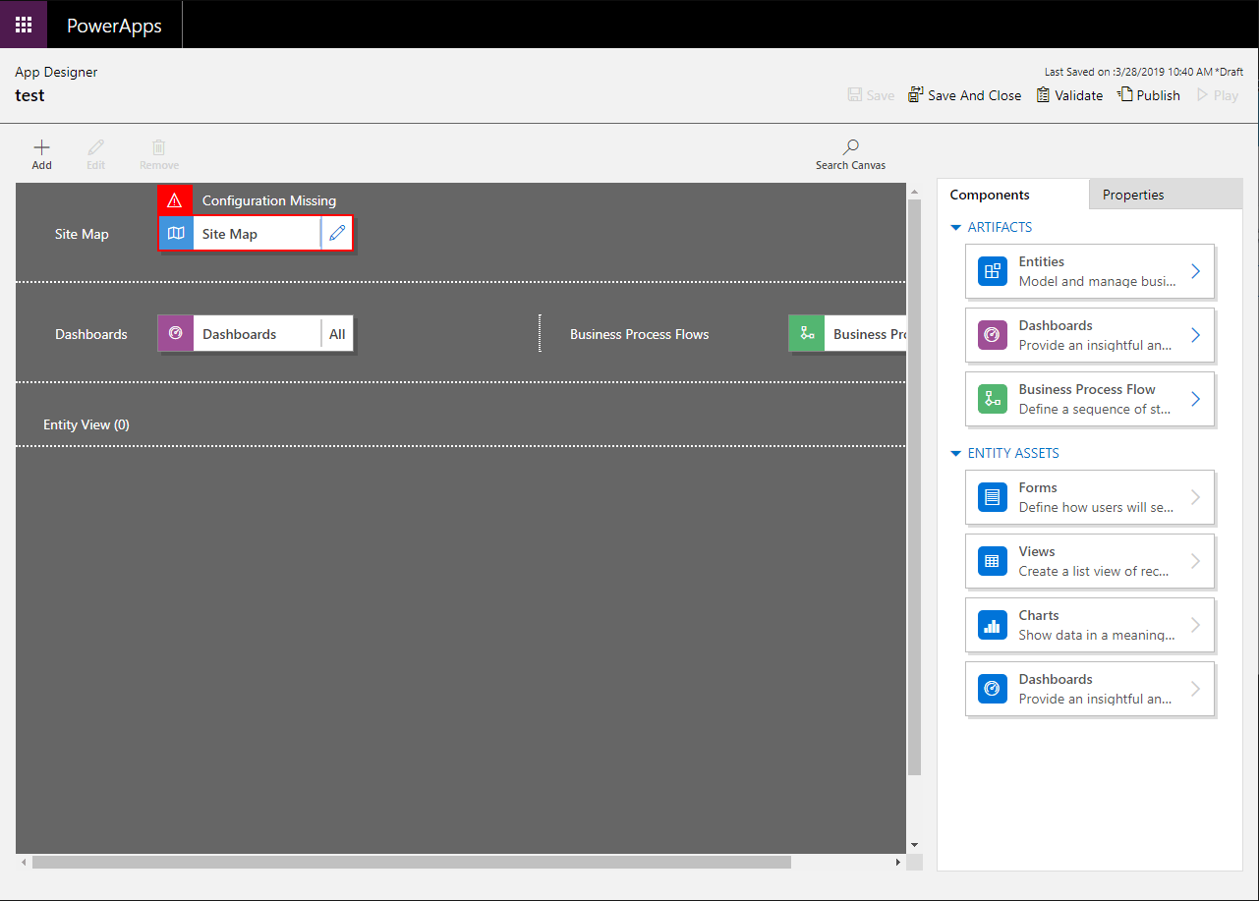Select the blue Dashboards entity asset icon
This screenshot has width=1259, height=901.
pyautogui.click(x=993, y=689)
